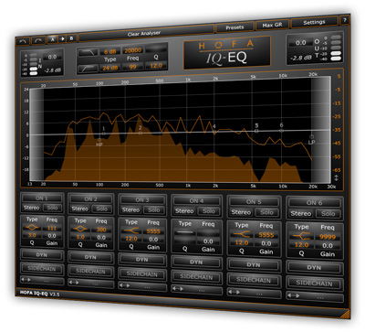Toggle the ON 1 band switch
This screenshot has height=332, width=365.
tap(42, 198)
